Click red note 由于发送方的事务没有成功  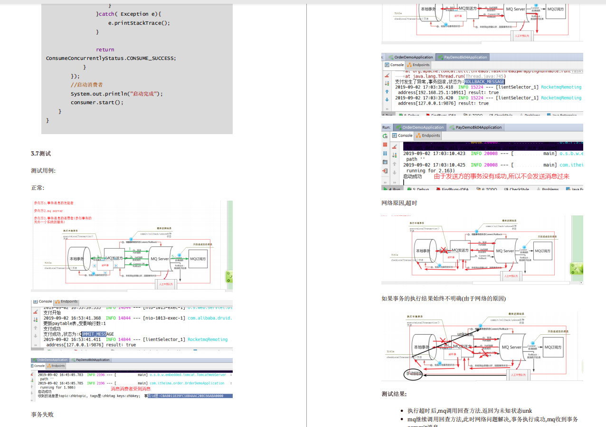click(x=502, y=176)
